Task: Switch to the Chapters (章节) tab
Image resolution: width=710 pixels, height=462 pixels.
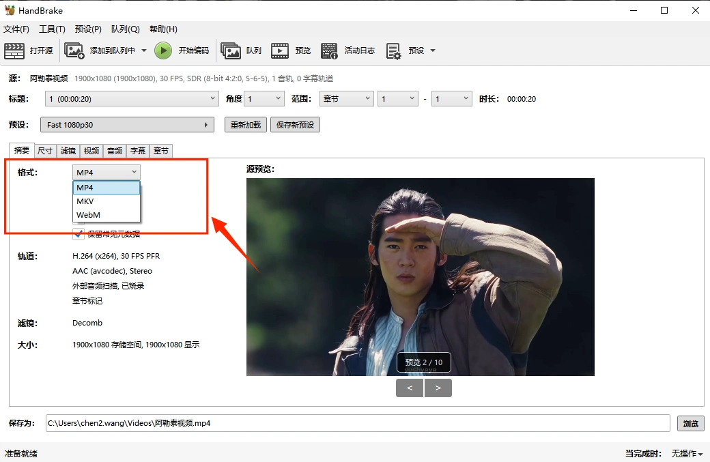Action: click(160, 151)
